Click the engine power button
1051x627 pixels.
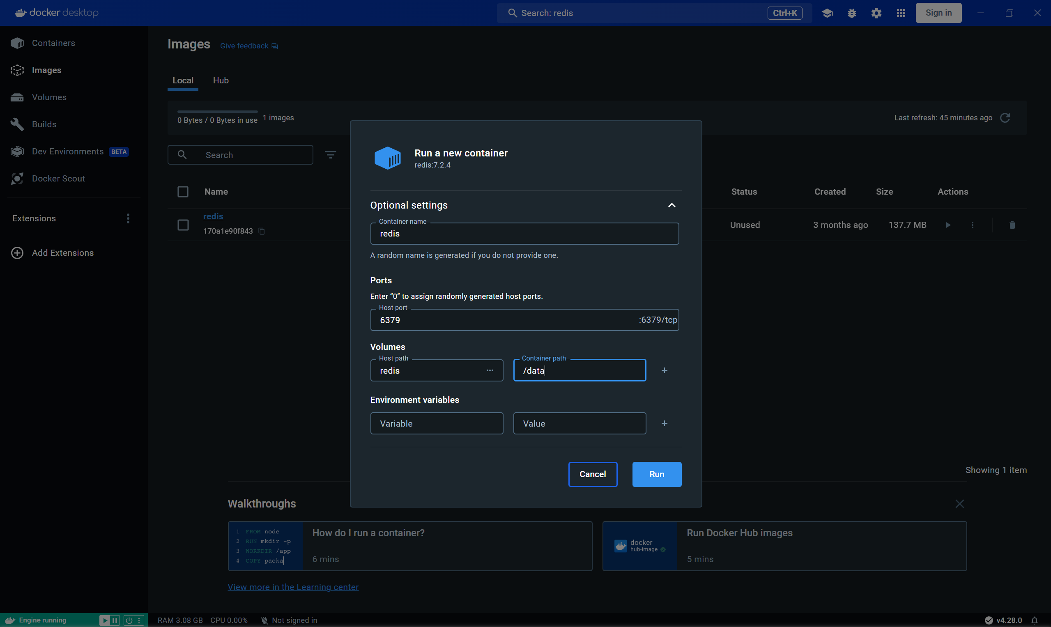129,620
